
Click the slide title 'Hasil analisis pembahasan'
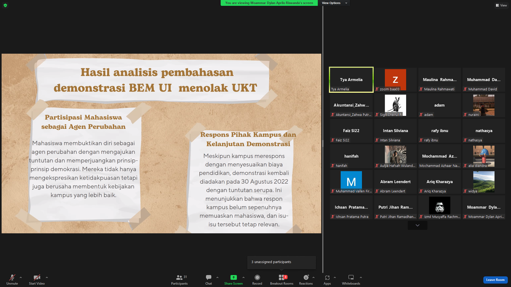click(157, 72)
